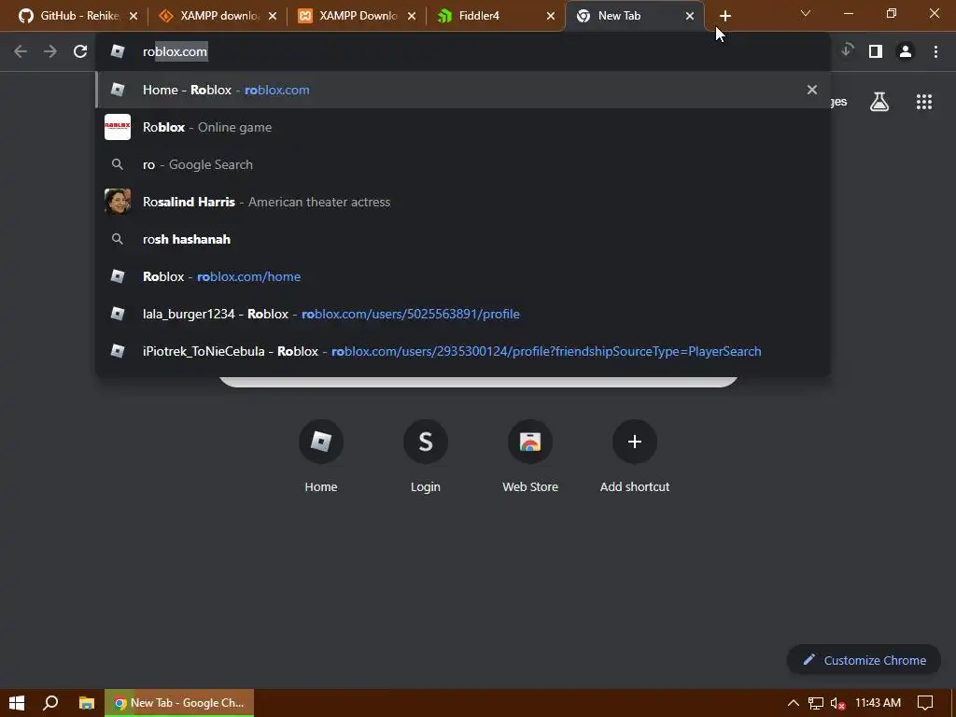
Task: Select Home - Roblox roblox.com suggestion
Action: (463, 90)
